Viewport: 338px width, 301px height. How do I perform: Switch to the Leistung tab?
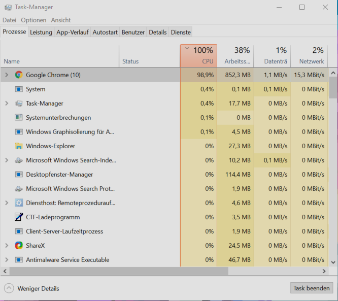pyautogui.click(x=41, y=32)
